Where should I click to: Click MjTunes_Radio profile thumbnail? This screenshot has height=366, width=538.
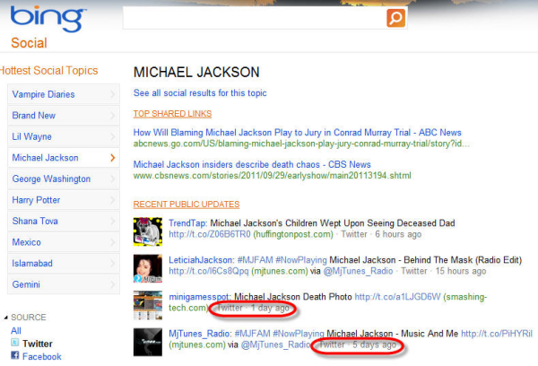[148, 342]
